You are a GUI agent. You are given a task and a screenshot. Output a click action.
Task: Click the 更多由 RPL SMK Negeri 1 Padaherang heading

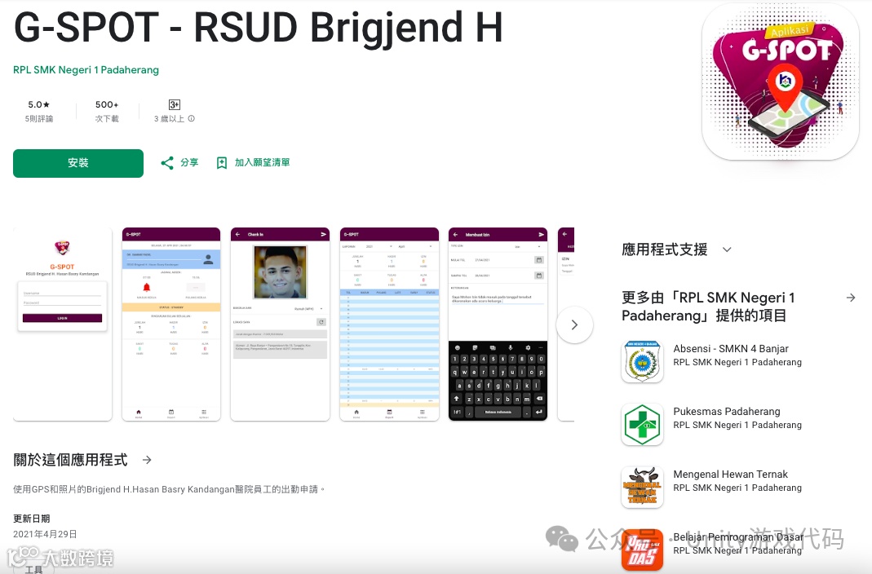point(709,307)
